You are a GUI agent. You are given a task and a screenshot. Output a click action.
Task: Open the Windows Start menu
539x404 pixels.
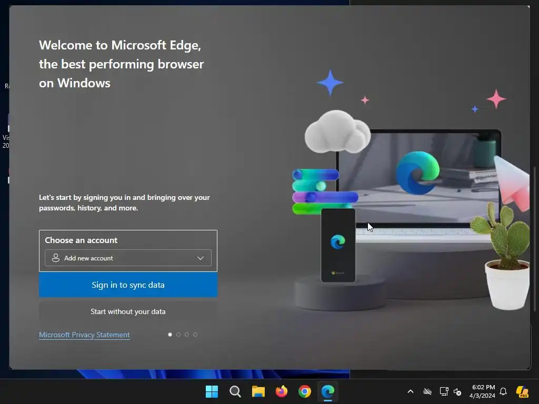pyautogui.click(x=212, y=391)
